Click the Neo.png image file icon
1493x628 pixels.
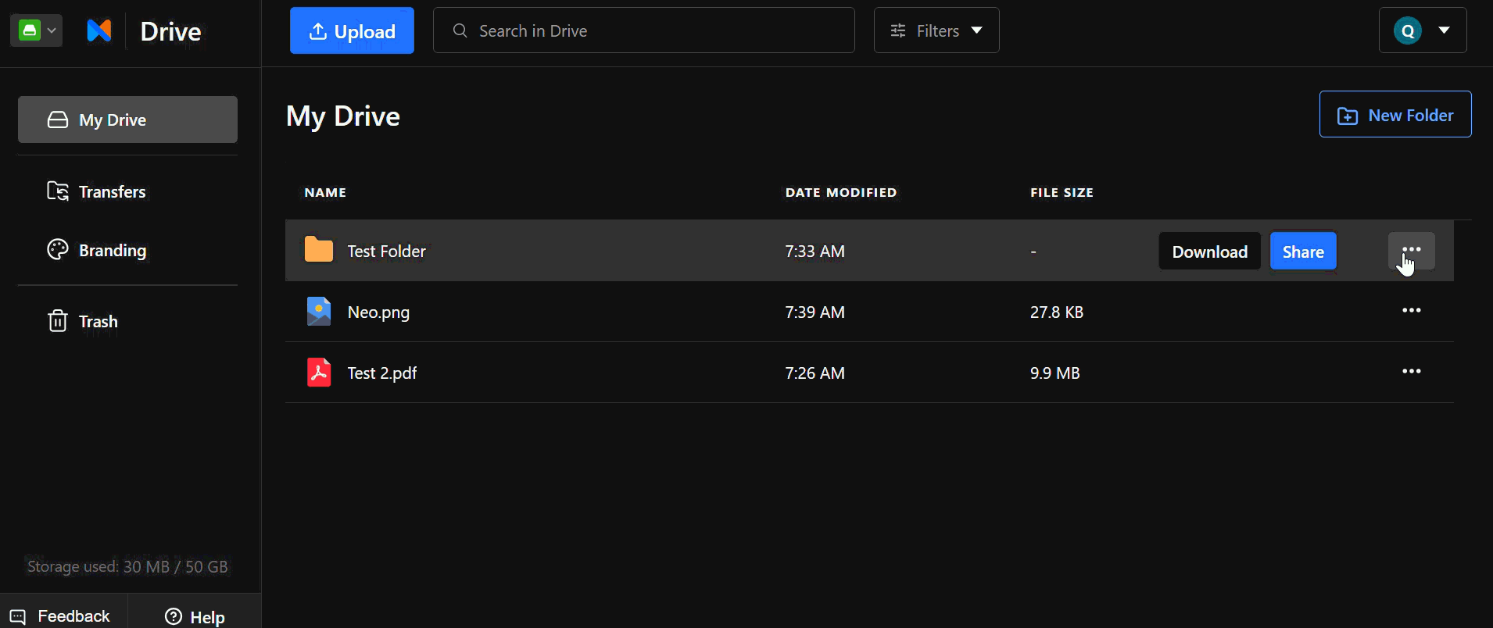tap(319, 311)
